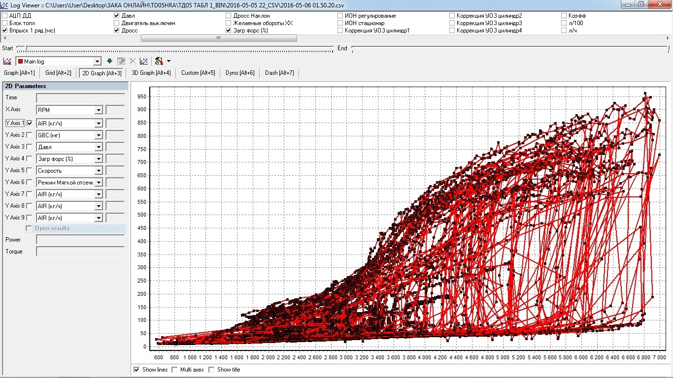Check the Коэфф channel checkbox
Screen dimensions: 673x378
[x=564, y=16]
